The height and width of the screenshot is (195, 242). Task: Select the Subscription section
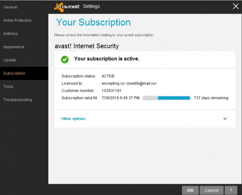click(x=14, y=73)
